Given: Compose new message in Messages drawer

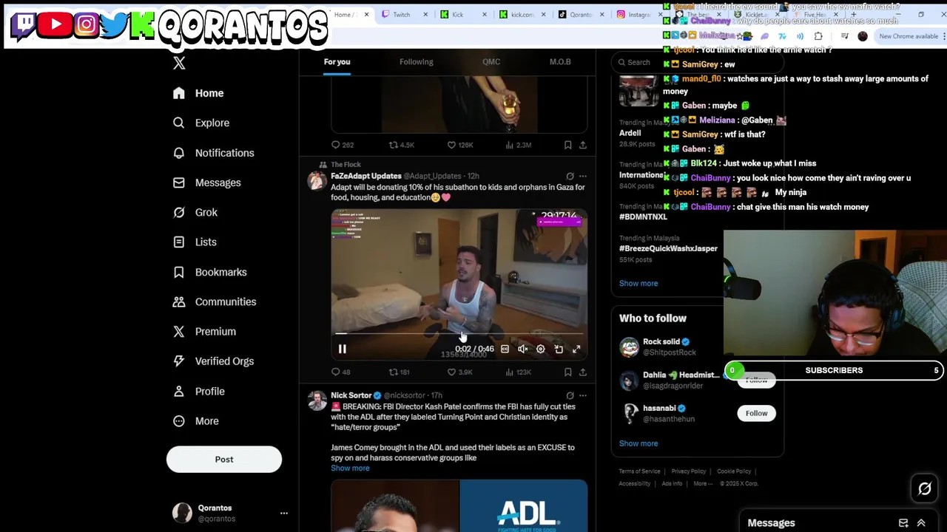Looking at the screenshot, I should coord(903,523).
